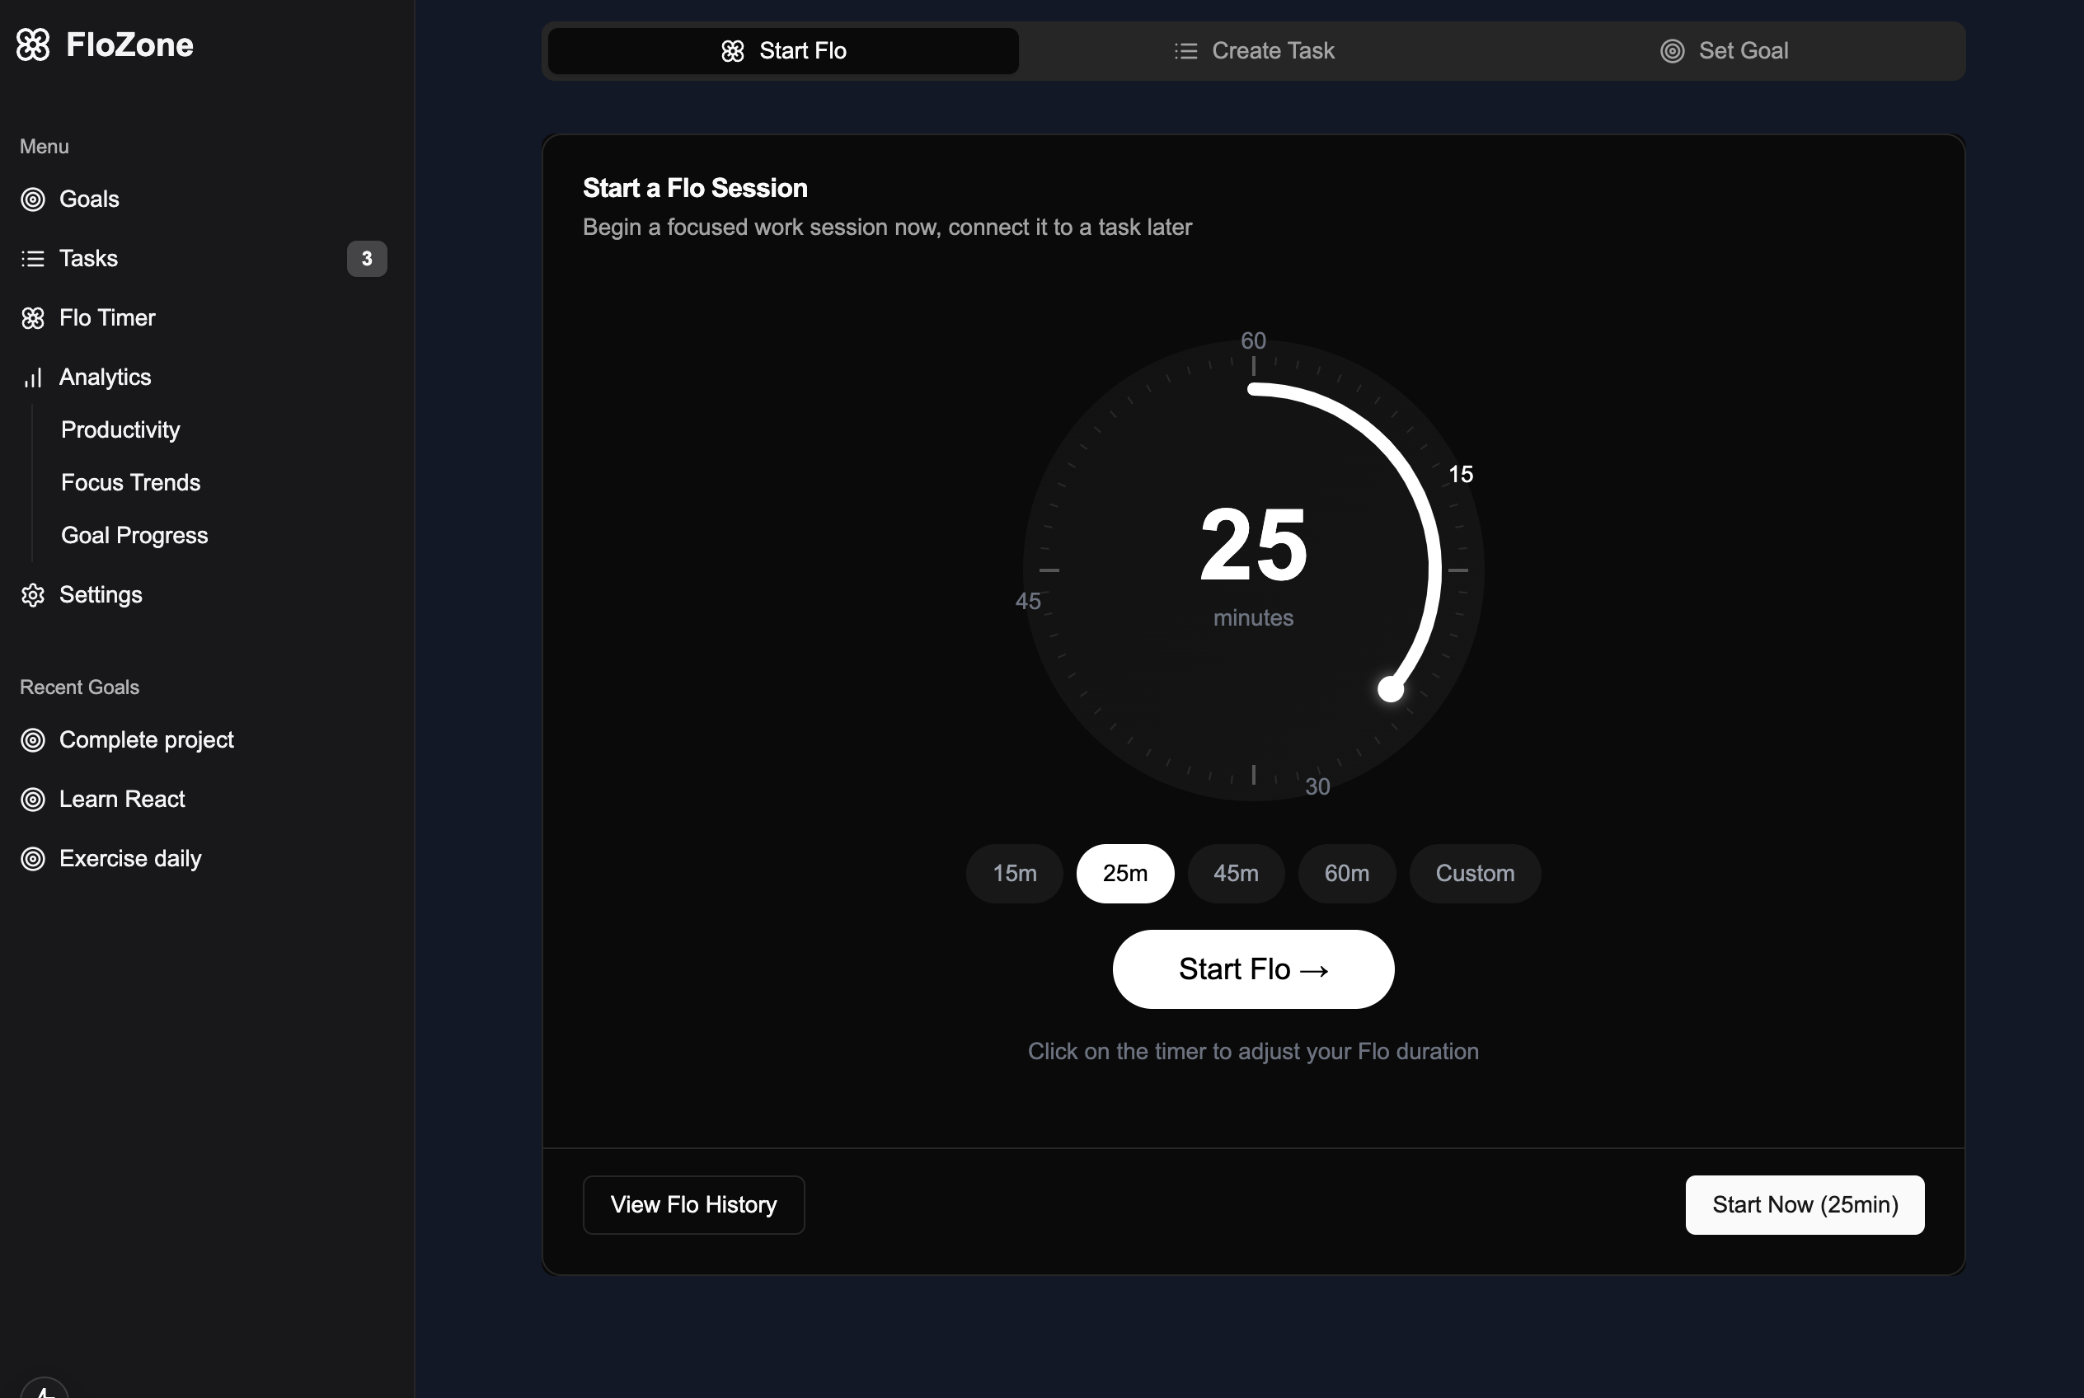Select the Tasks list icon in sidebar
Viewport: 2084px width, 1398px height.
point(32,259)
